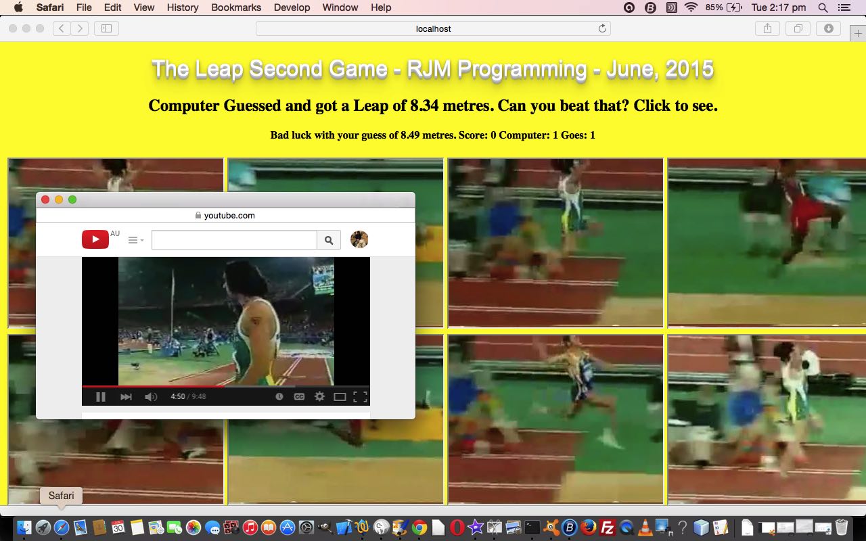Switch YouTube player to theater mode
Screen dimensions: 866x541
(340, 396)
